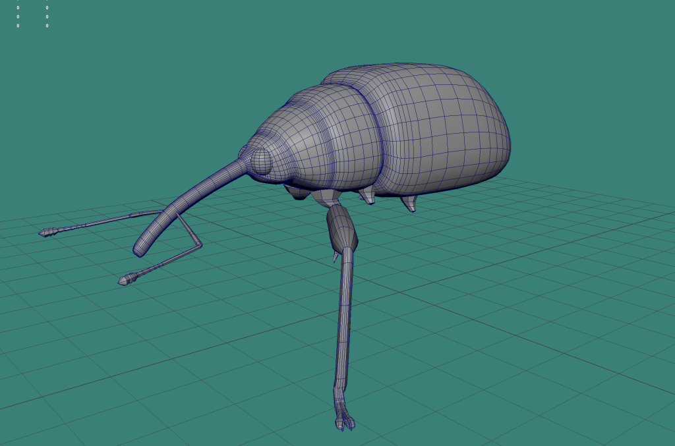The height and width of the screenshot is (446, 675).
Task: Select the rearmost leg stub under the abdomen
Action: [409, 204]
